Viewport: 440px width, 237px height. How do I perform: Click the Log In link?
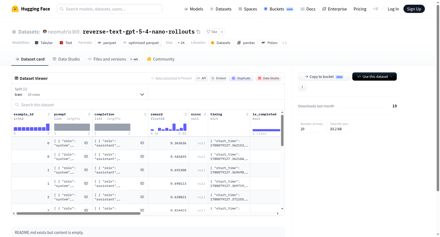coord(393,9)
